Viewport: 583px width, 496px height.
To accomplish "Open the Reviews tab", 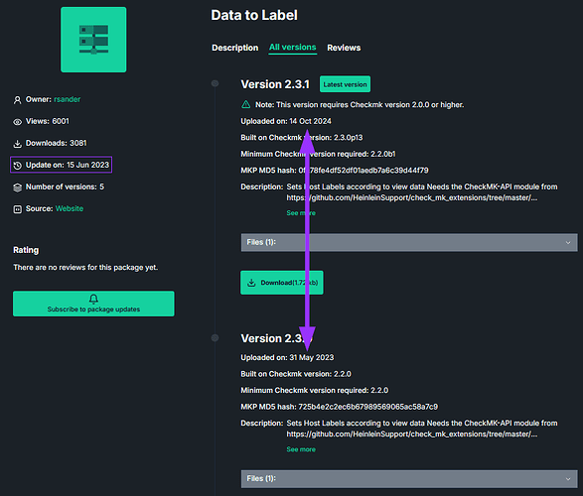I will [344, 48].
